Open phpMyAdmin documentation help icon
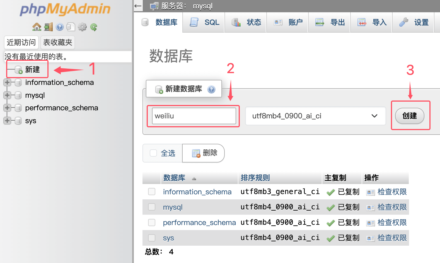The height and width of the screenshot is (263, 440). coord(60,27)
